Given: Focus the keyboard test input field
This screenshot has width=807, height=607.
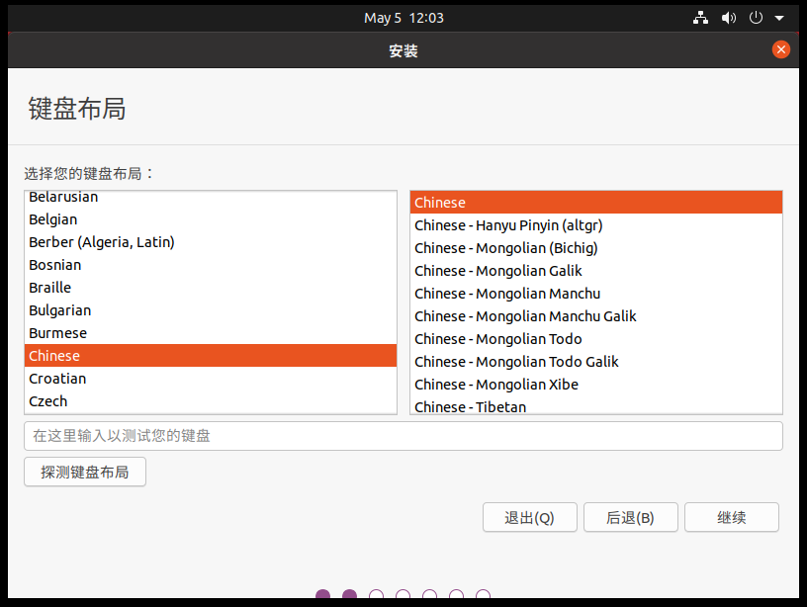Looking at the screenshot, I should click(403, 436).
